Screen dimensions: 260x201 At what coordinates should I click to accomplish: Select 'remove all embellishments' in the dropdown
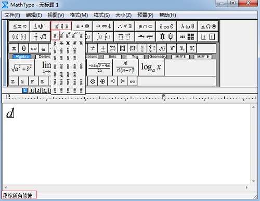55,36
